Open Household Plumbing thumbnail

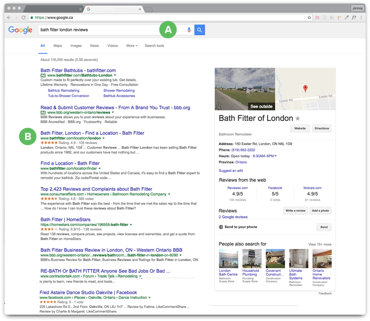tap(252, 259)
